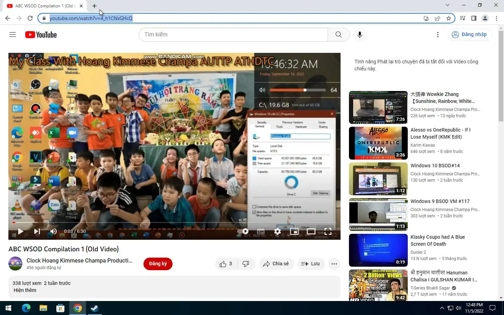Open Clock Hoang Kimmese Champa channel avatar

click(x=15, y=264)
